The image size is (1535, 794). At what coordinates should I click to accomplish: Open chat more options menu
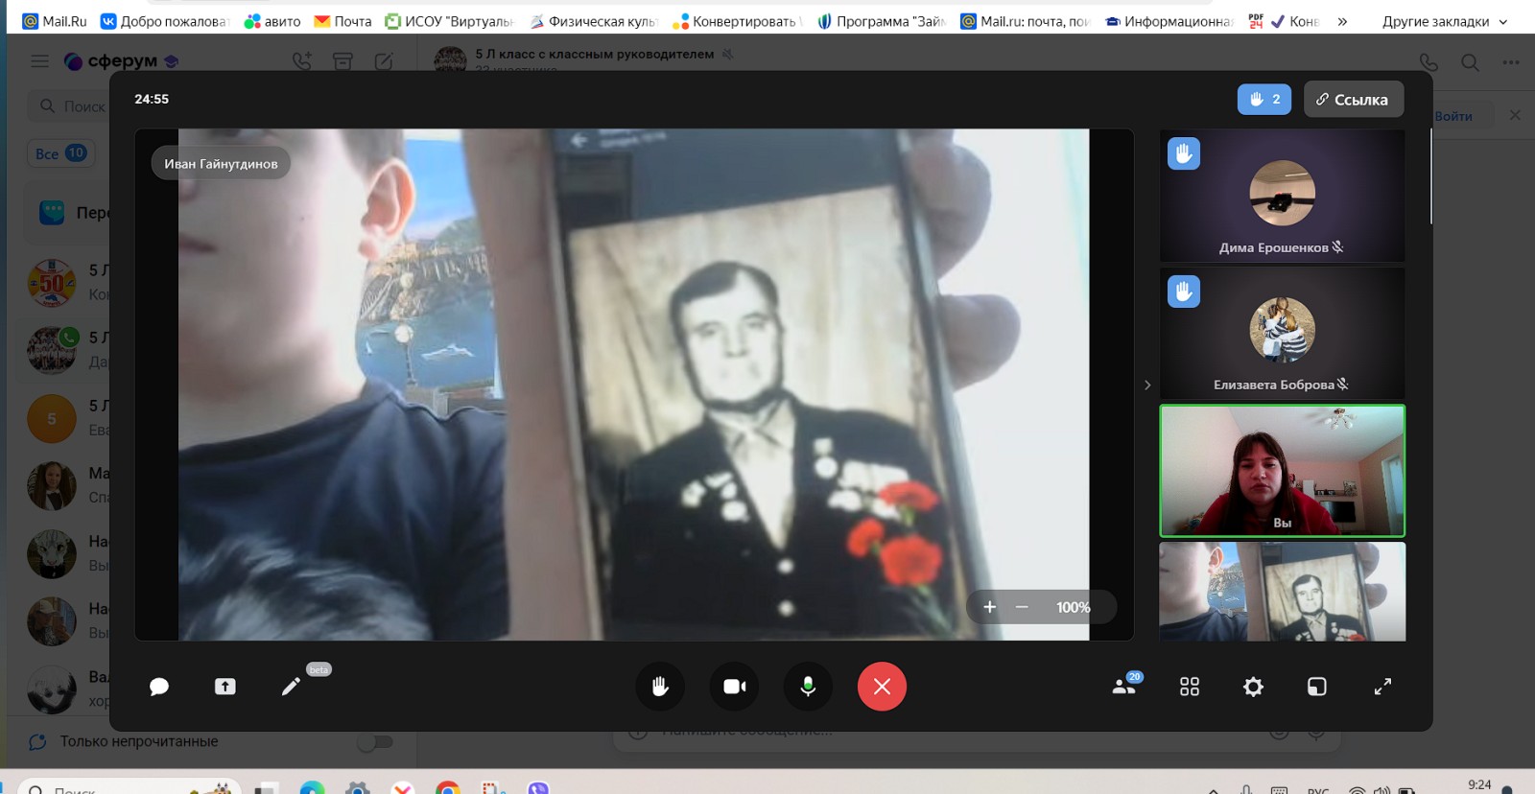click(1511, 62)
